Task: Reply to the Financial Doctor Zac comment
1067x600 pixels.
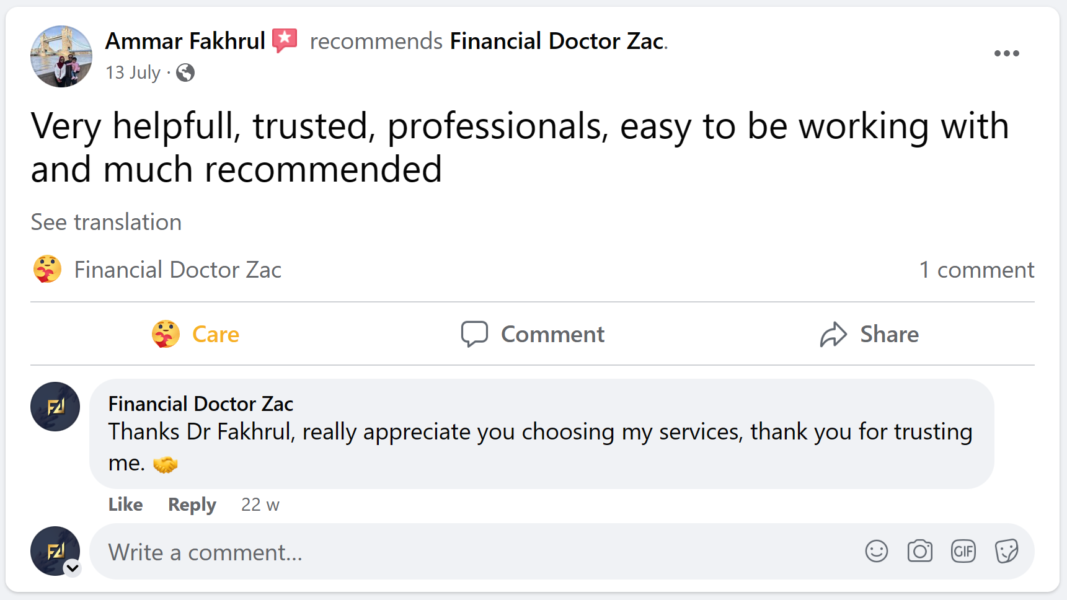Action: click(192, 505)
